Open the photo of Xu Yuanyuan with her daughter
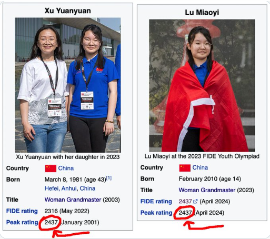 pos(68,85)
